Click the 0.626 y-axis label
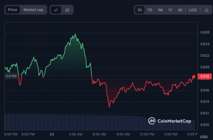Screen dimensions: 213x140 (x=205, y=32)
